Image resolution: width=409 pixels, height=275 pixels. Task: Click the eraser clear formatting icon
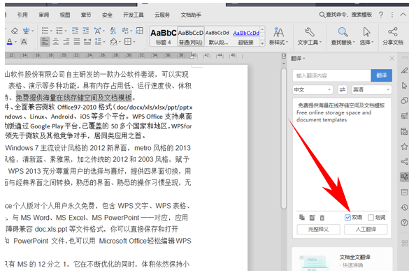click(15, 31)
